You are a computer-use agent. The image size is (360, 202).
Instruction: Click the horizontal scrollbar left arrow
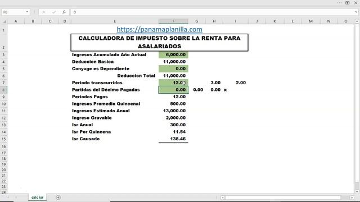(223, 198)
